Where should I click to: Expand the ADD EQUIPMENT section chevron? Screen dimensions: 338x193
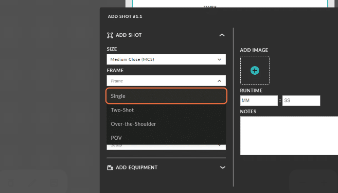point(222,167)
